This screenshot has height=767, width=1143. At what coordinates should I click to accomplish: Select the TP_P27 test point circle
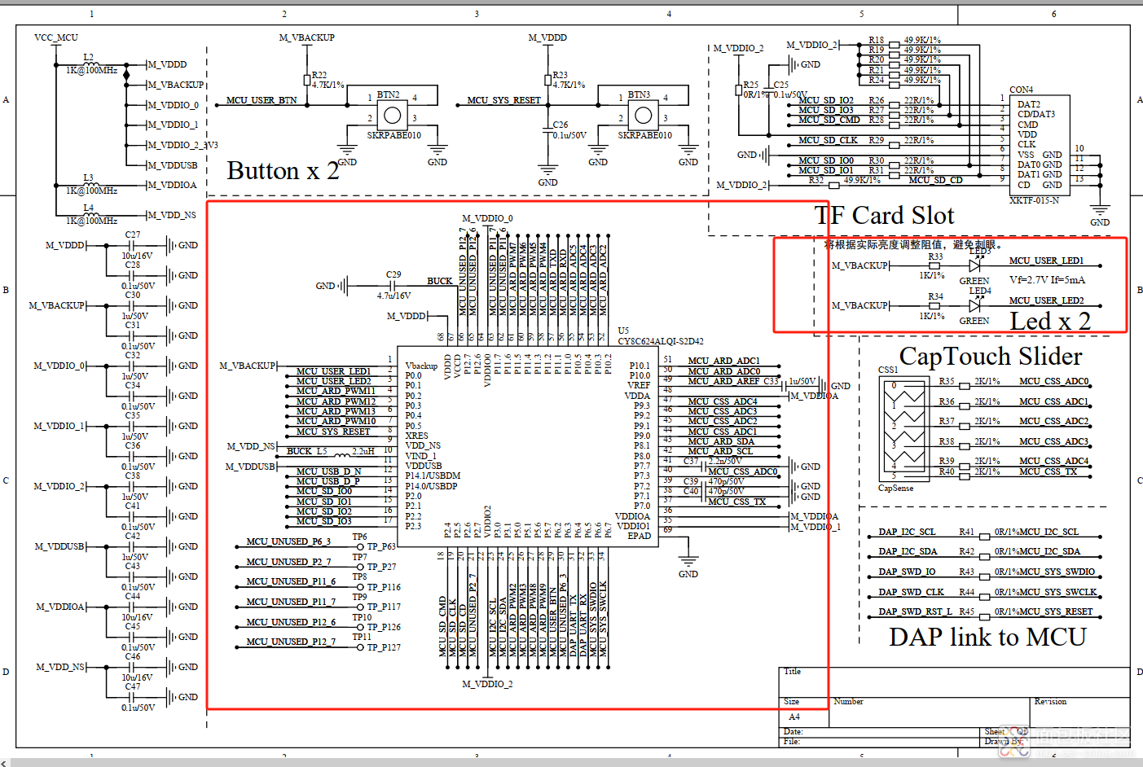point(360,567)
